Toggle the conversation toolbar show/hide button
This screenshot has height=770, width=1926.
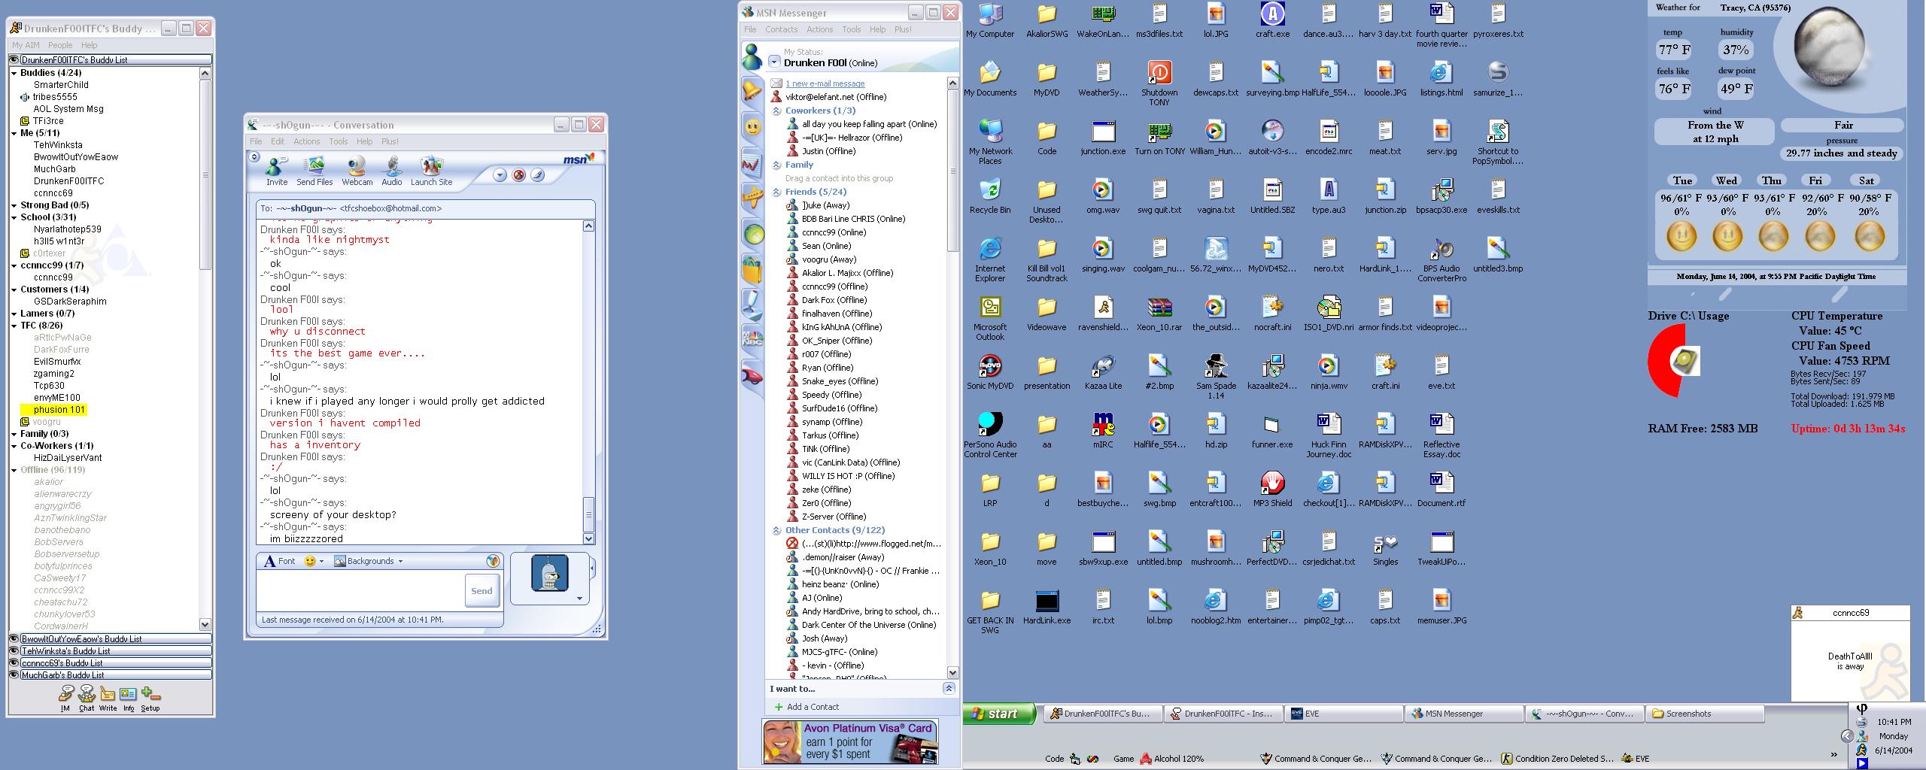coord(254,157)
